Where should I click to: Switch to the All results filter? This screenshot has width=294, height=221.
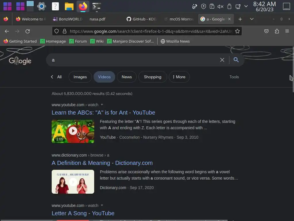click(59, 77)
